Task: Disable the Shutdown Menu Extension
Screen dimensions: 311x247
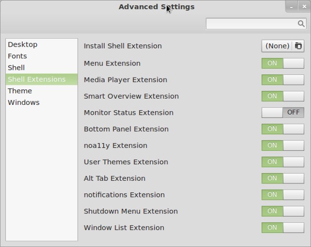Action: coord(282,211)
